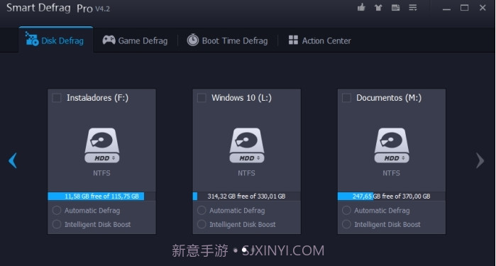Click the feedback card icon in title bar
The height and width of the screenshot is (266, 496).
click(x=395, y=8)
